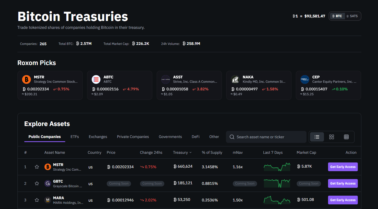This screenshot has height=209, width=378.
Task: Click the MSTR logo in the assets table
Action: click(48, 167)
